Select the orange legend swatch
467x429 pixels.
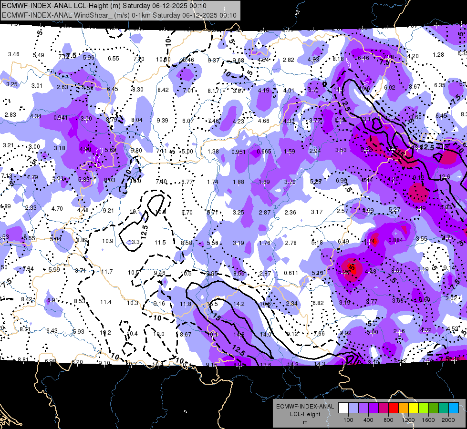pyautogui.click(x=403, y=408)
